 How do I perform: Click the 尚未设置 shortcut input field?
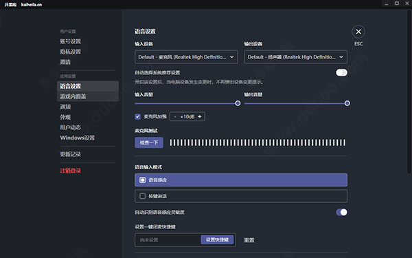pos(168,240)
